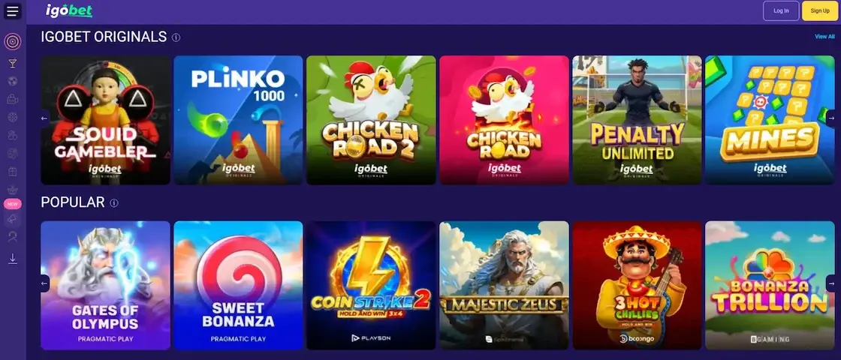Open View All for Igobet Originals
This screenshot has width=841, height=360.
tap(824, 37)
